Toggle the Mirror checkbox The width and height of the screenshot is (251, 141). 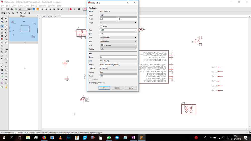(x=101, y=26)
